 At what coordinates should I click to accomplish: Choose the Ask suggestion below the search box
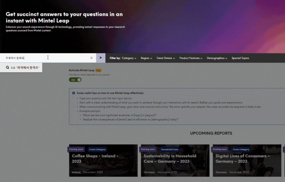pos(25,68)
